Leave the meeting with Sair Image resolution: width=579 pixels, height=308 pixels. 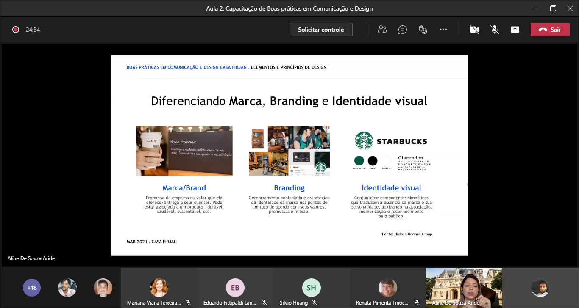550,30
